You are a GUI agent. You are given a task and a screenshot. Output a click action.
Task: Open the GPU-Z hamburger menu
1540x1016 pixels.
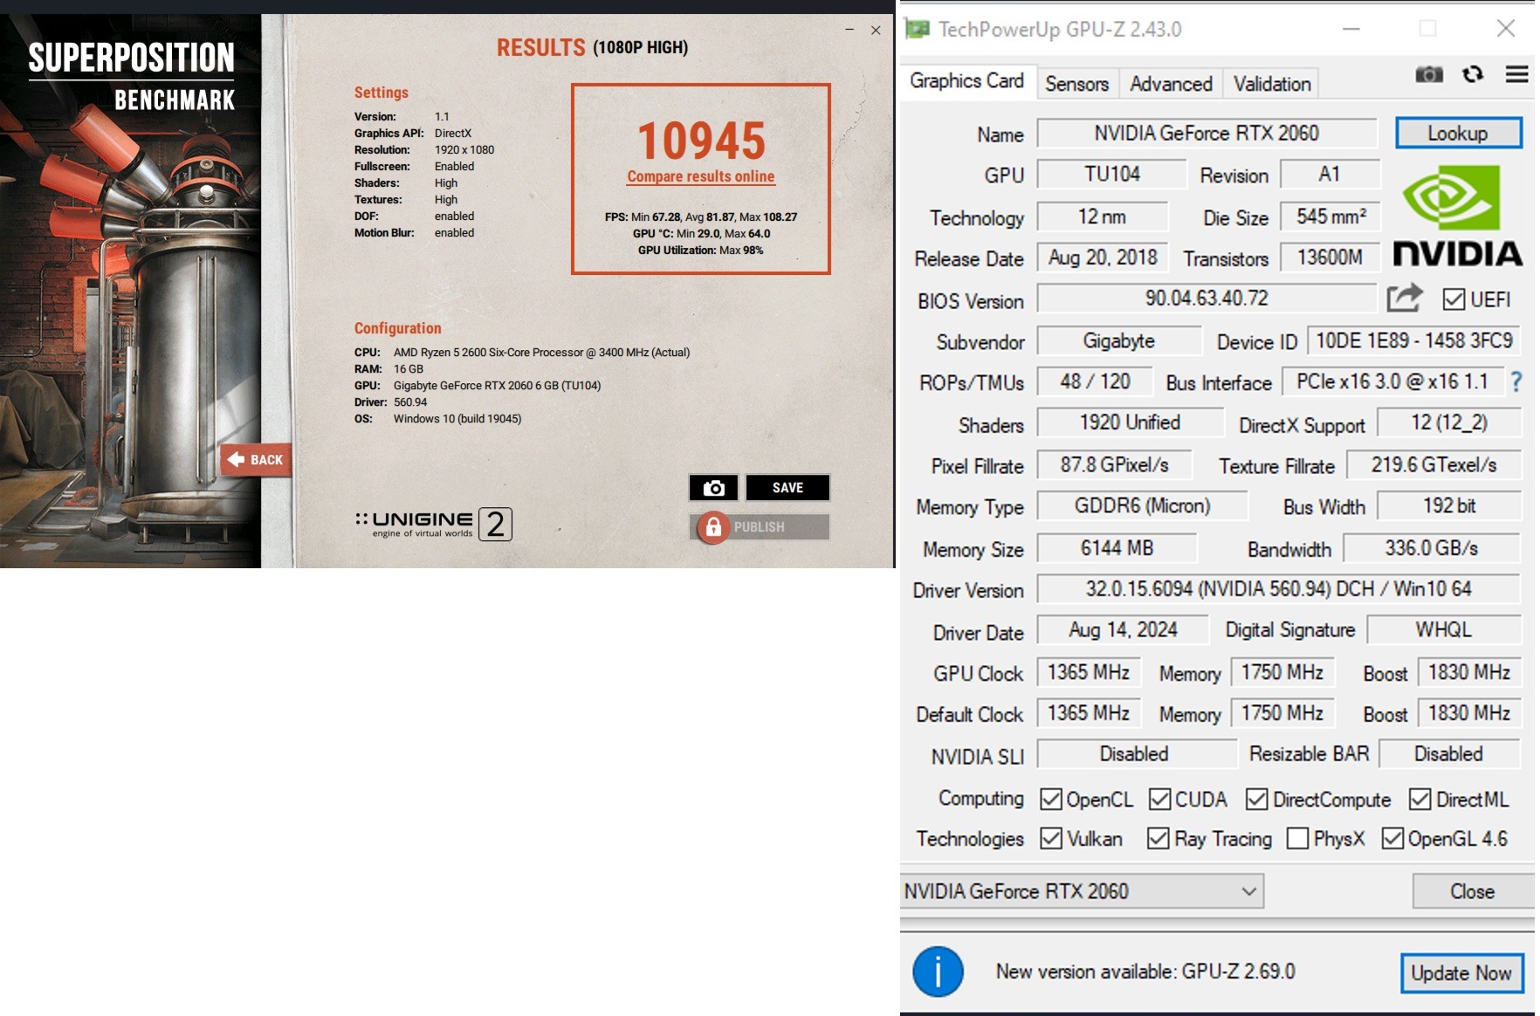tap(1517, 75)
